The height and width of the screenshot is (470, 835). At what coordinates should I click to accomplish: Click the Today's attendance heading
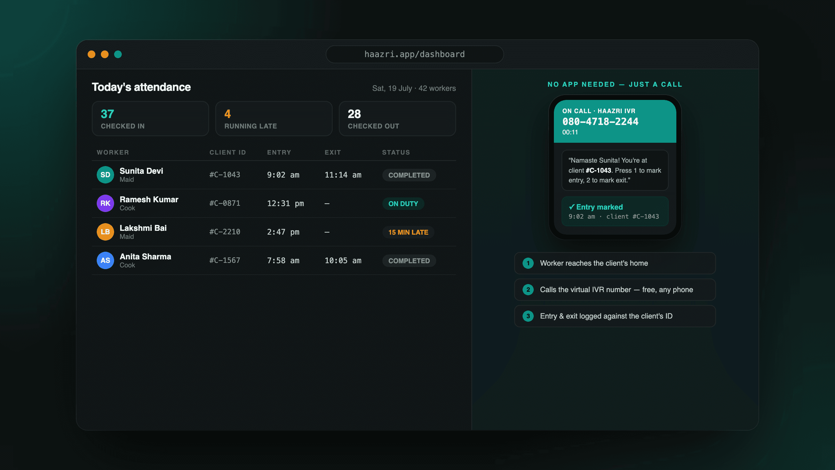[x=141, y=87]
